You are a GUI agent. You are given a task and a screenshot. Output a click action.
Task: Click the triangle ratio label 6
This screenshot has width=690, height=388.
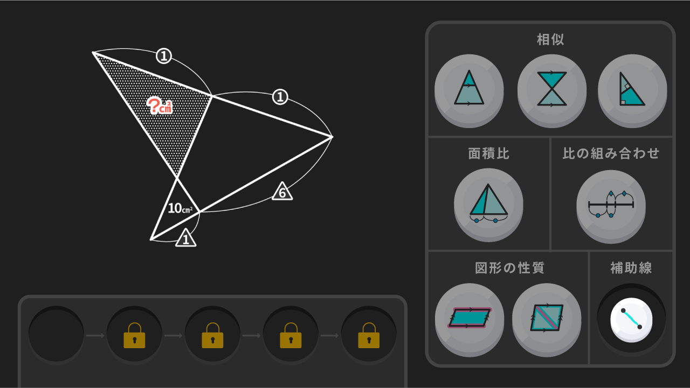click(282, 192)
